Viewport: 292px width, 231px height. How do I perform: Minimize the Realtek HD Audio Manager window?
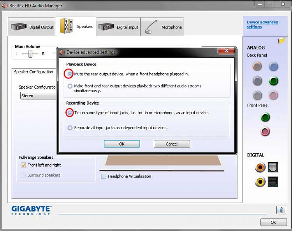click(x=260, y=4)
